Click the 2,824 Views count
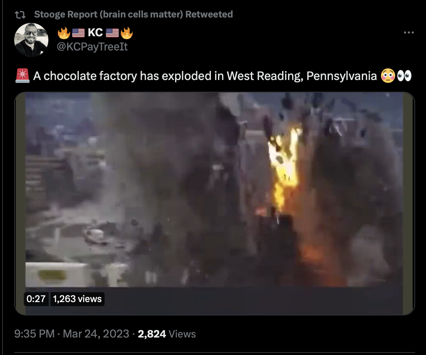This screenshot has height=355, width=426. pos(167,334)
